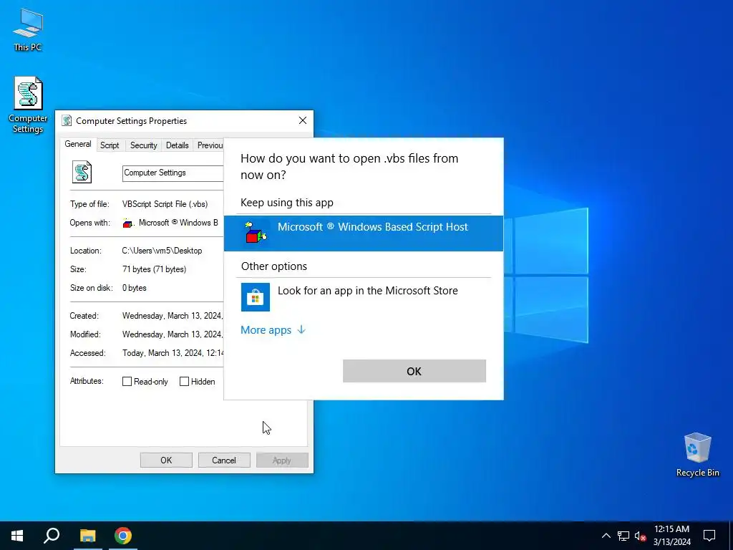Open the notification center icon
The image size is (733, 550).
tap(709, 536)
